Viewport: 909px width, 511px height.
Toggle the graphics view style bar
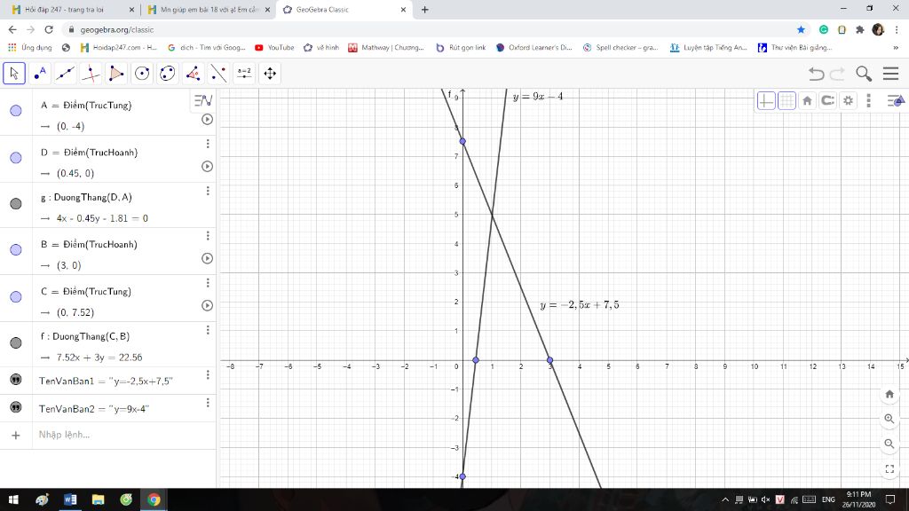click(895, 101)
